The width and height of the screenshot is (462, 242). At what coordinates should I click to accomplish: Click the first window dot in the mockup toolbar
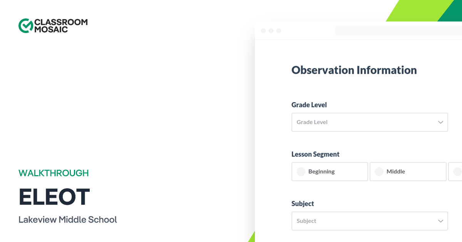pos(263,30)
